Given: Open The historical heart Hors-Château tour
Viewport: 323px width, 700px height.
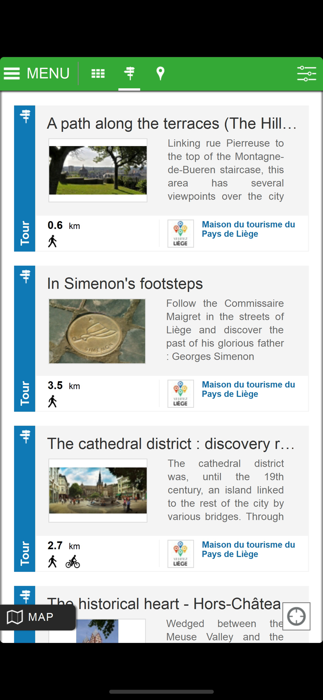Looking at the screenshot, I should pyautogui.click(x=164, y=604).
